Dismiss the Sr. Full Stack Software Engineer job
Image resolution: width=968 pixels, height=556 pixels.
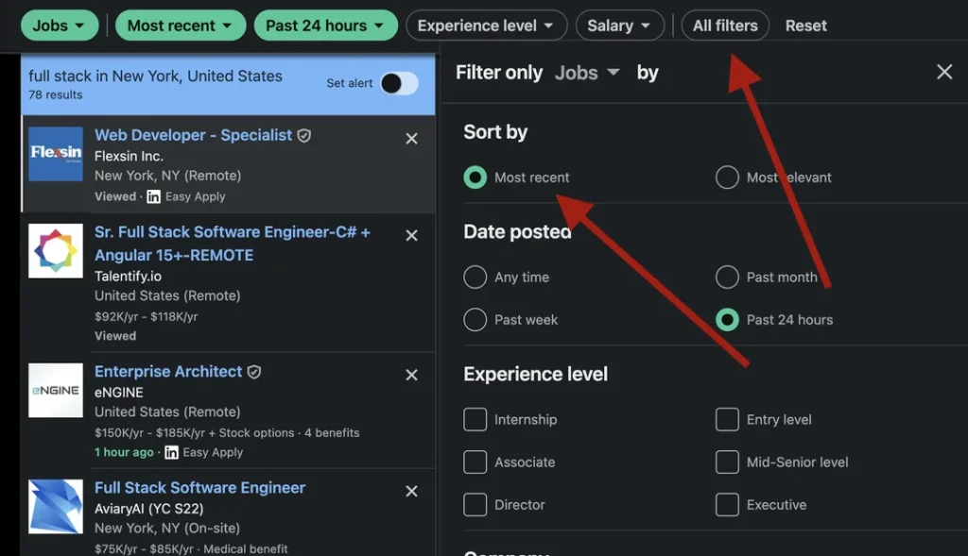411,235
